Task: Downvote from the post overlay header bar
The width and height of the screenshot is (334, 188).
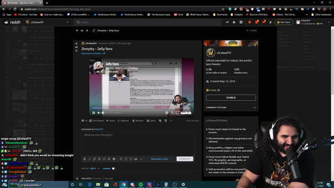Action: (x=87, y=30)
